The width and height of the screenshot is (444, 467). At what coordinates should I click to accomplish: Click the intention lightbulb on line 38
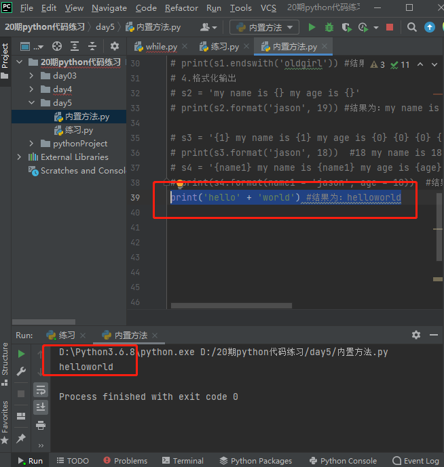pos(180,184)
